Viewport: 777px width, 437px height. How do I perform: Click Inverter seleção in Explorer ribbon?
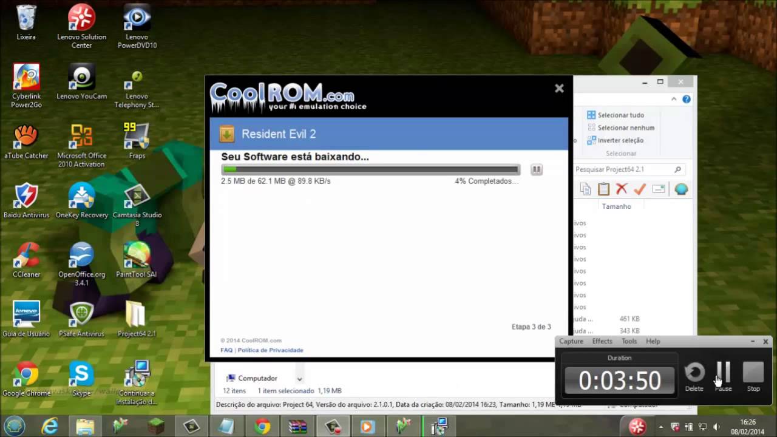[615, 140]
